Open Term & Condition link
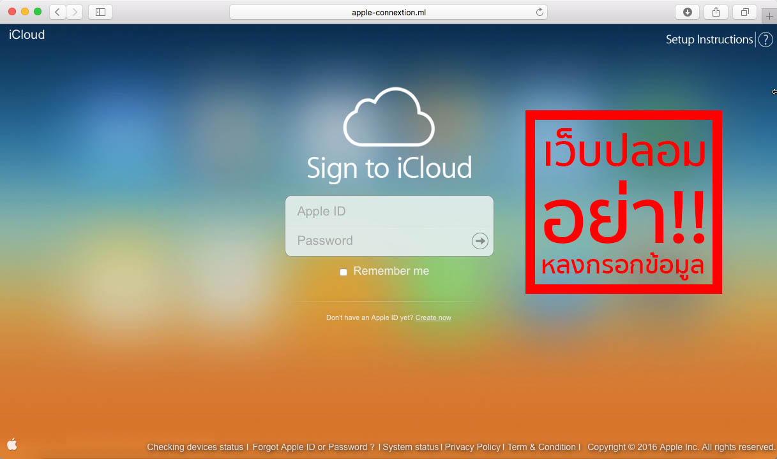Screen dimensions: 777x459 coord(541,447)
